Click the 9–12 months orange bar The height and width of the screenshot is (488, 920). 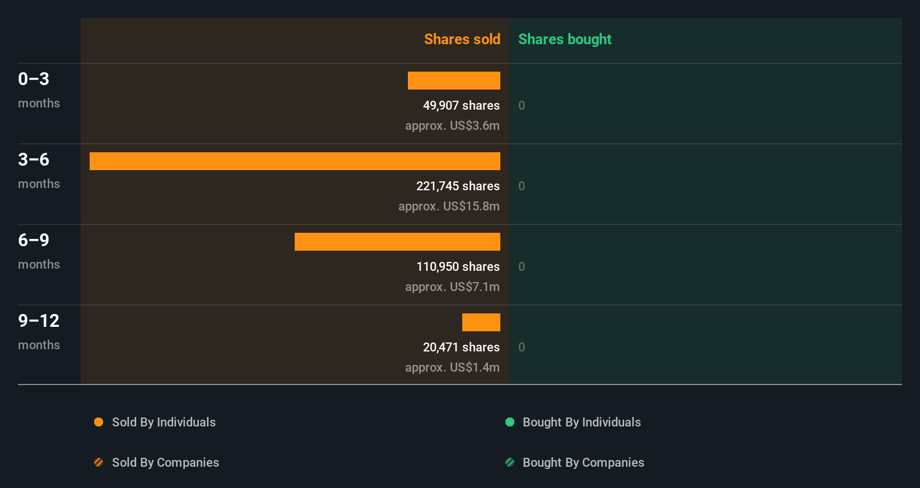(481, 322)
